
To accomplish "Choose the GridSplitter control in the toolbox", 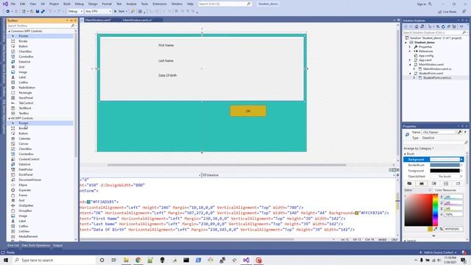I will tap(26, 205).
